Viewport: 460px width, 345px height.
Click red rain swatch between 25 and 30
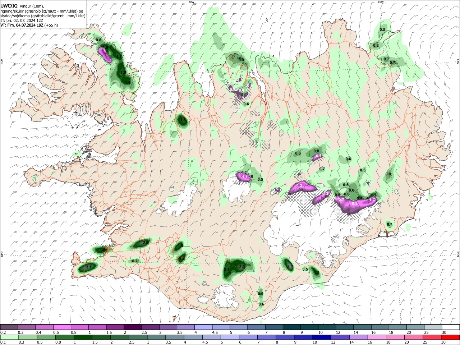[x=432, y=337]
